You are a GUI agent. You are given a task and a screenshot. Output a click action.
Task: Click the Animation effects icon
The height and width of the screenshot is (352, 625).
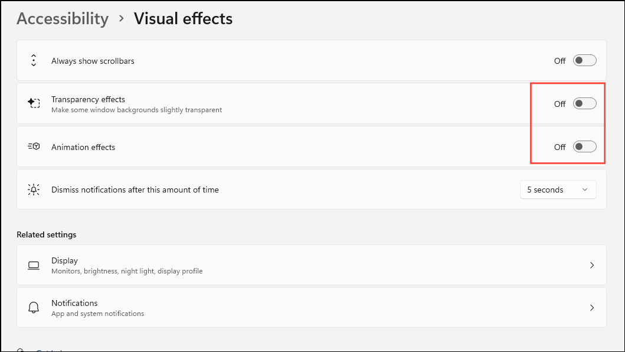pos(34,146)
